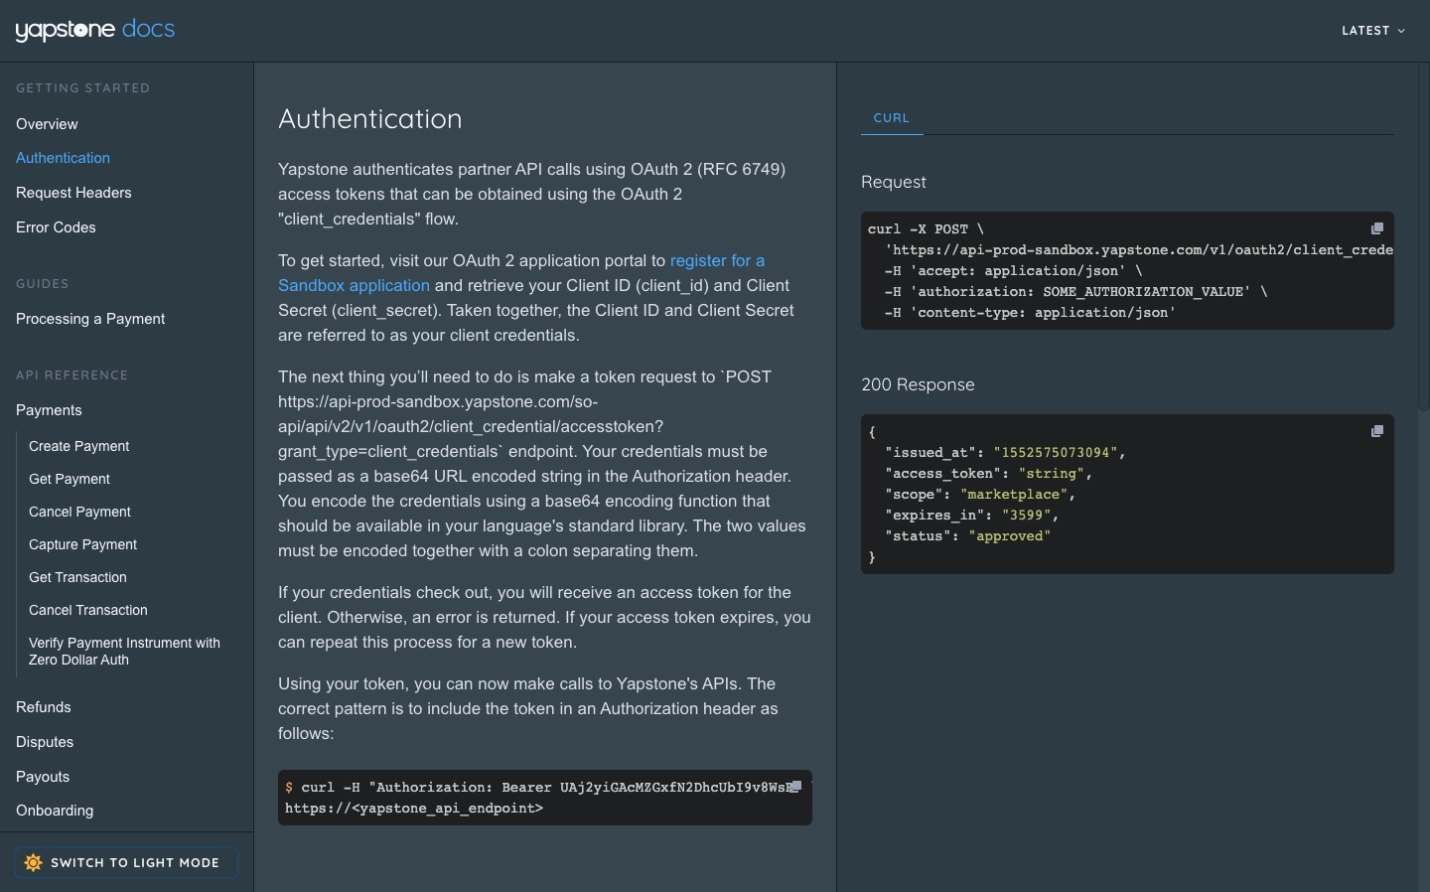Open Error Codes page
Screen dimensions: 1430x892
pos(56,227)
